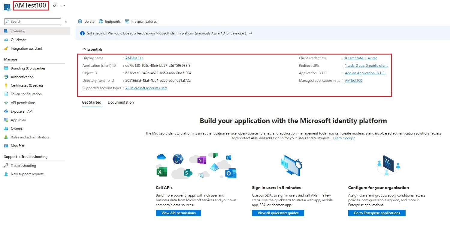The image size is (450, 225).
Task: Click the arrow at the feedback banner end
Action: click(251, 33)
